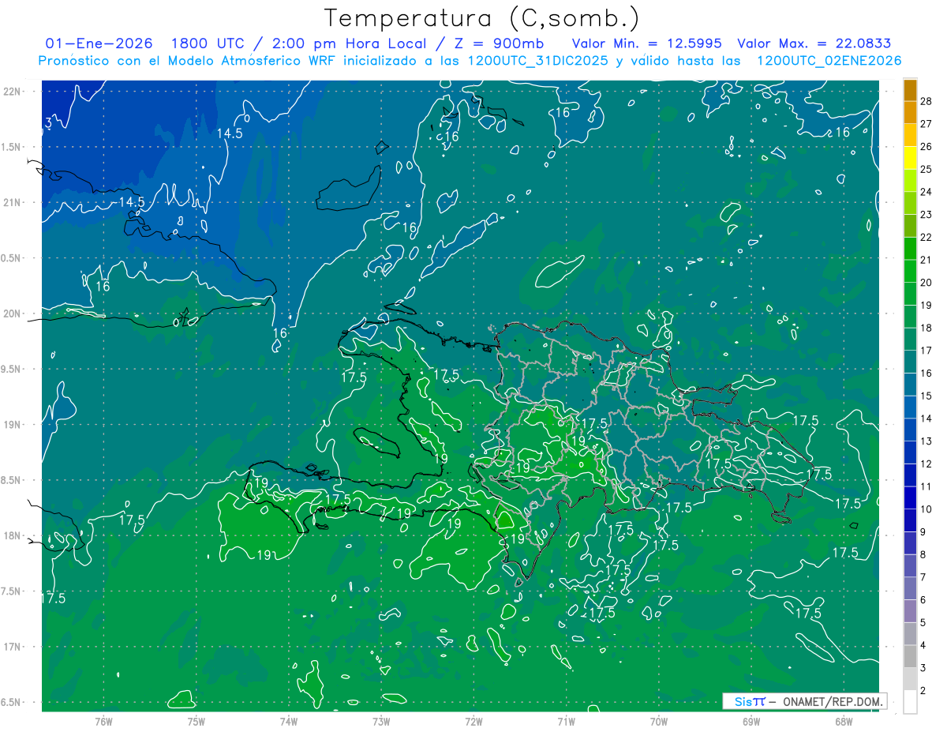Click the color scale label "20"
Image resolution: width=947 pixels, height=732 pixels.
[926, 283]
